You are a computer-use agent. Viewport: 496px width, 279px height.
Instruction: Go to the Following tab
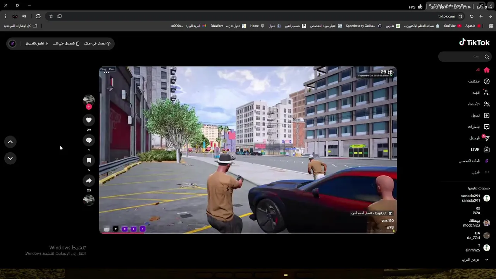click(481, 93)
